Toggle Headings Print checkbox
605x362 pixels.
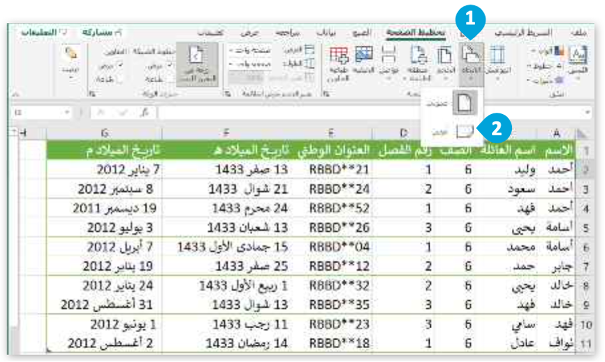pos(120,79)
